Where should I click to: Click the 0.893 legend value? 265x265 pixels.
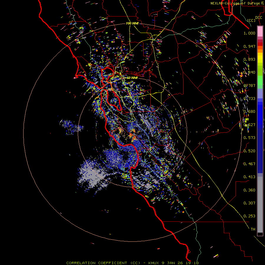pos(249,59)
